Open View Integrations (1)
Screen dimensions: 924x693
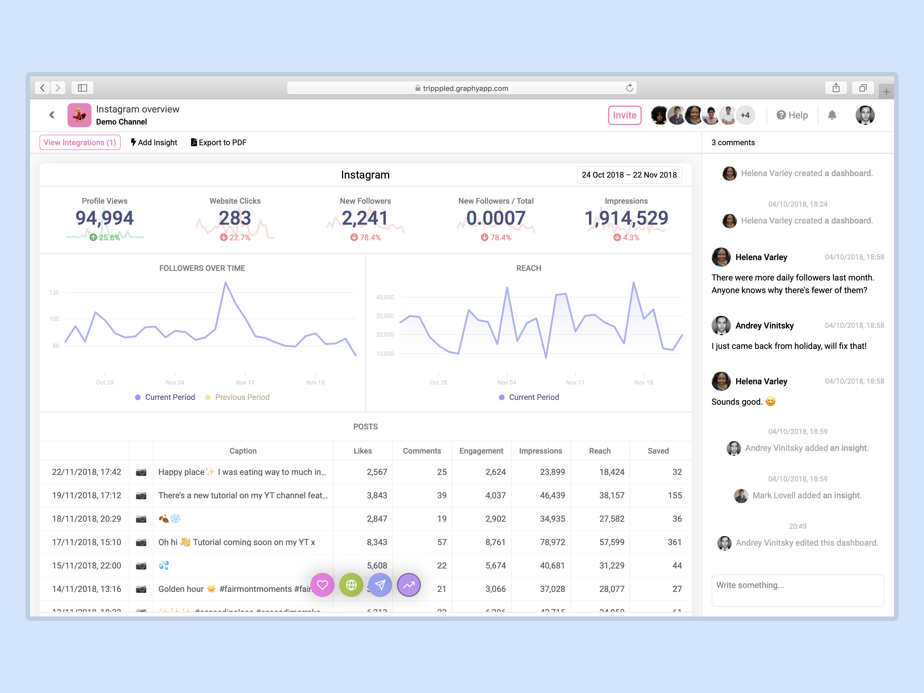pos(80,142)
